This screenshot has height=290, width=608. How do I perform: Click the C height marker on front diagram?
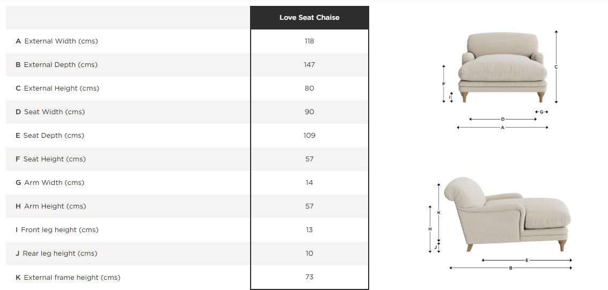(x=556, y=67)
